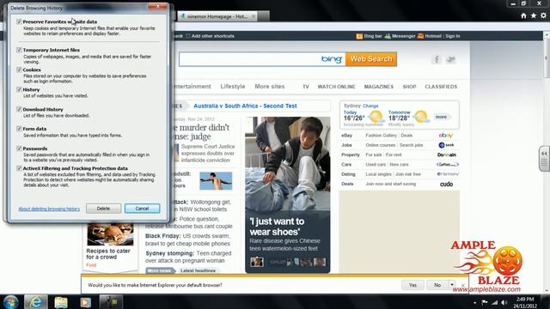Click No on default browser prompt
Screen dimensions: 550x309
pyautogui.click(x=437, y=285)
